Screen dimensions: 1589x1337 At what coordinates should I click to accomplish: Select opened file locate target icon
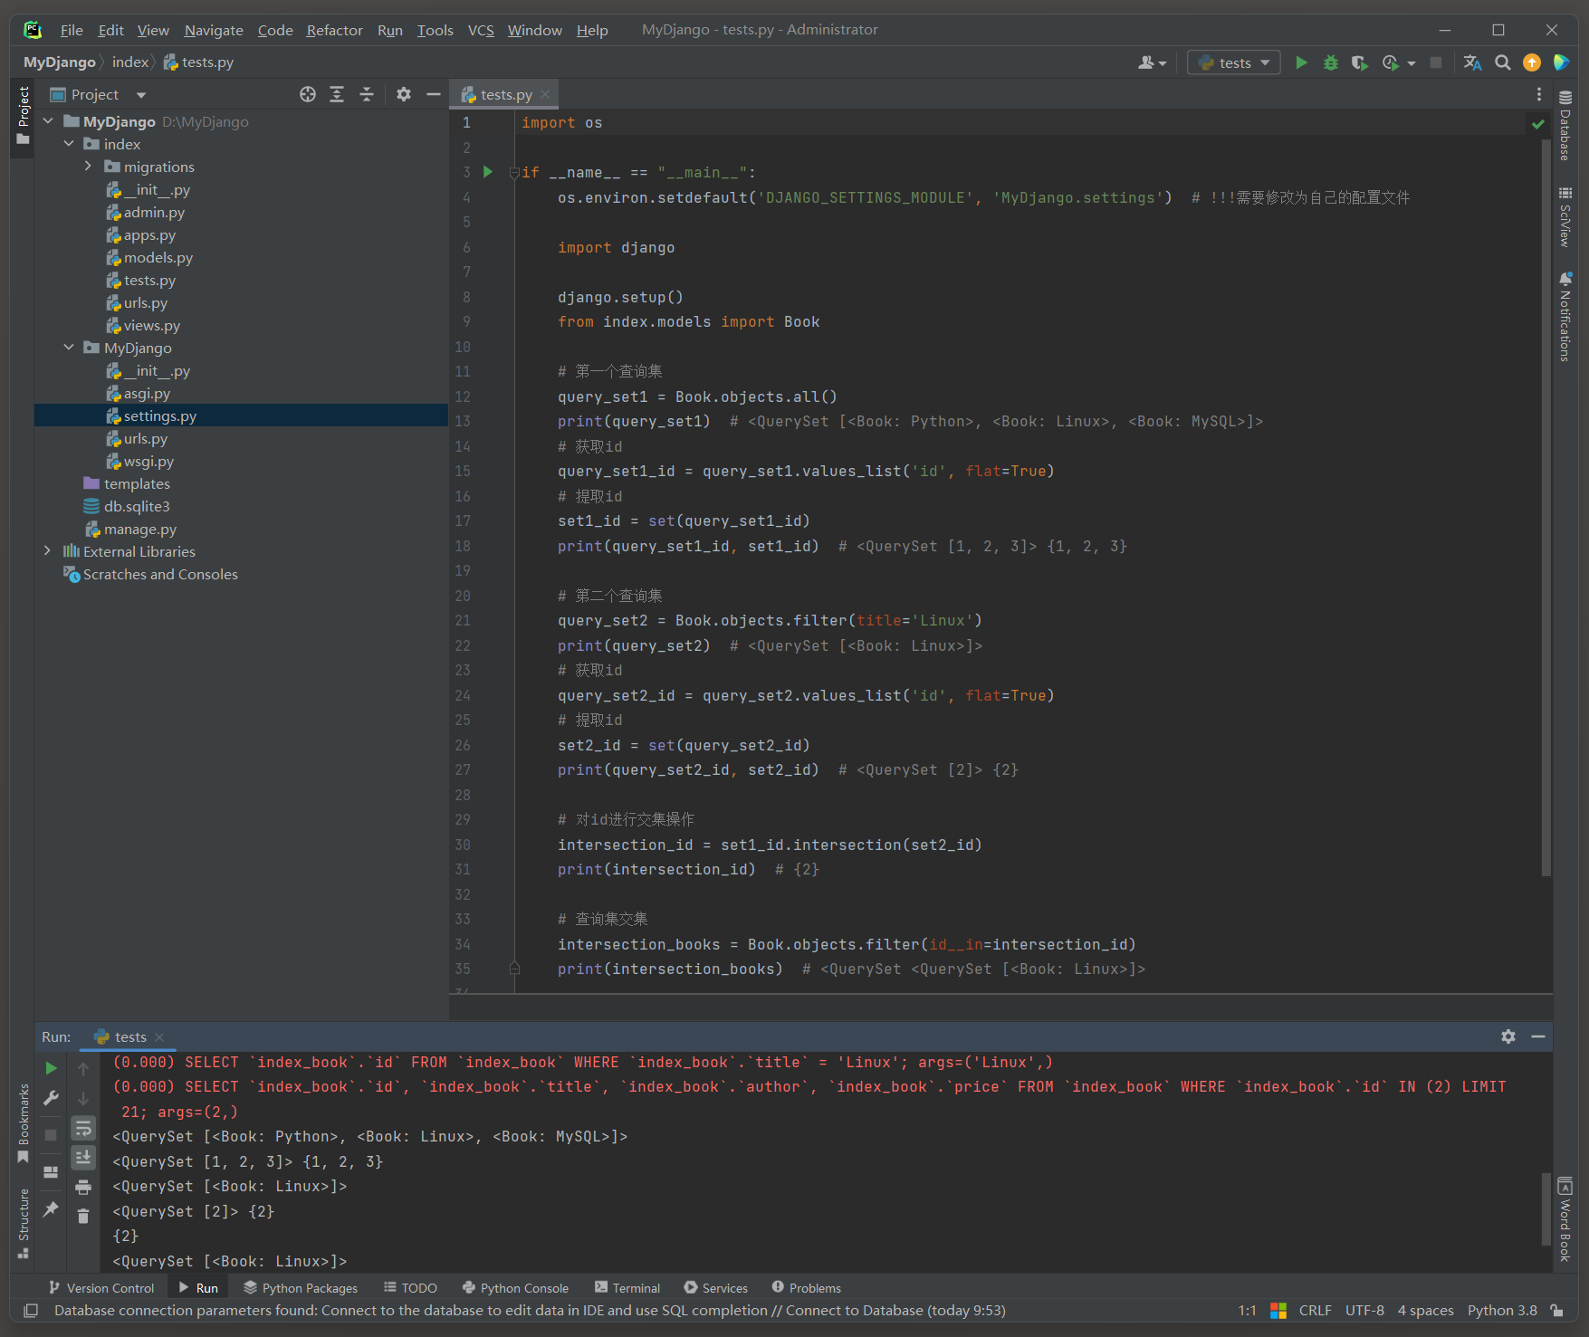pyautogui.click(x=308, y=94)
